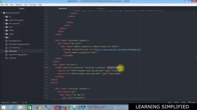Expand the custom-file-upload folder arrow
The height and width of the screenshot is (110, 197).
click(x=4, y=20)
